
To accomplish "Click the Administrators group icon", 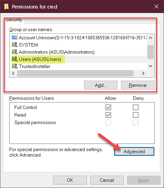I will tap(14, 52).
